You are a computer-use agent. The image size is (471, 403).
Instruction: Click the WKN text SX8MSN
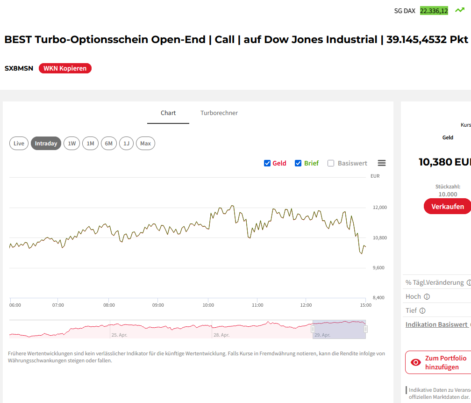(x=19, y=68)
